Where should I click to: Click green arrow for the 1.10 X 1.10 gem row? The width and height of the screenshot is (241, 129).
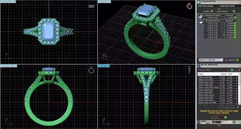(235, 32)
